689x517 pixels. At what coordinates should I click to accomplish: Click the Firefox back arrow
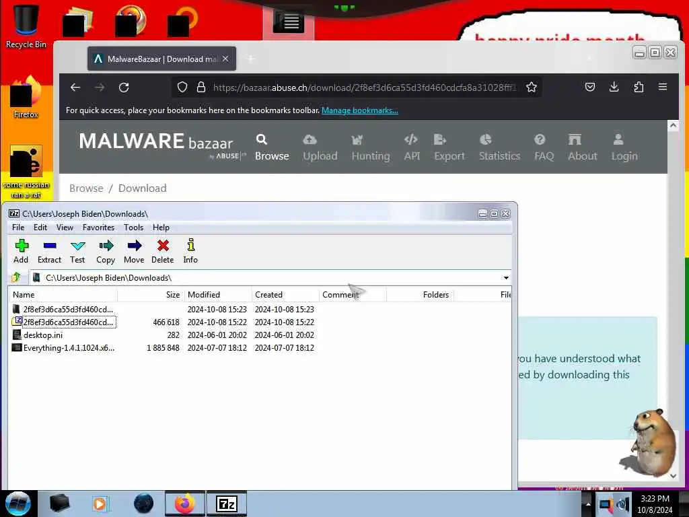tap(75, 88)
